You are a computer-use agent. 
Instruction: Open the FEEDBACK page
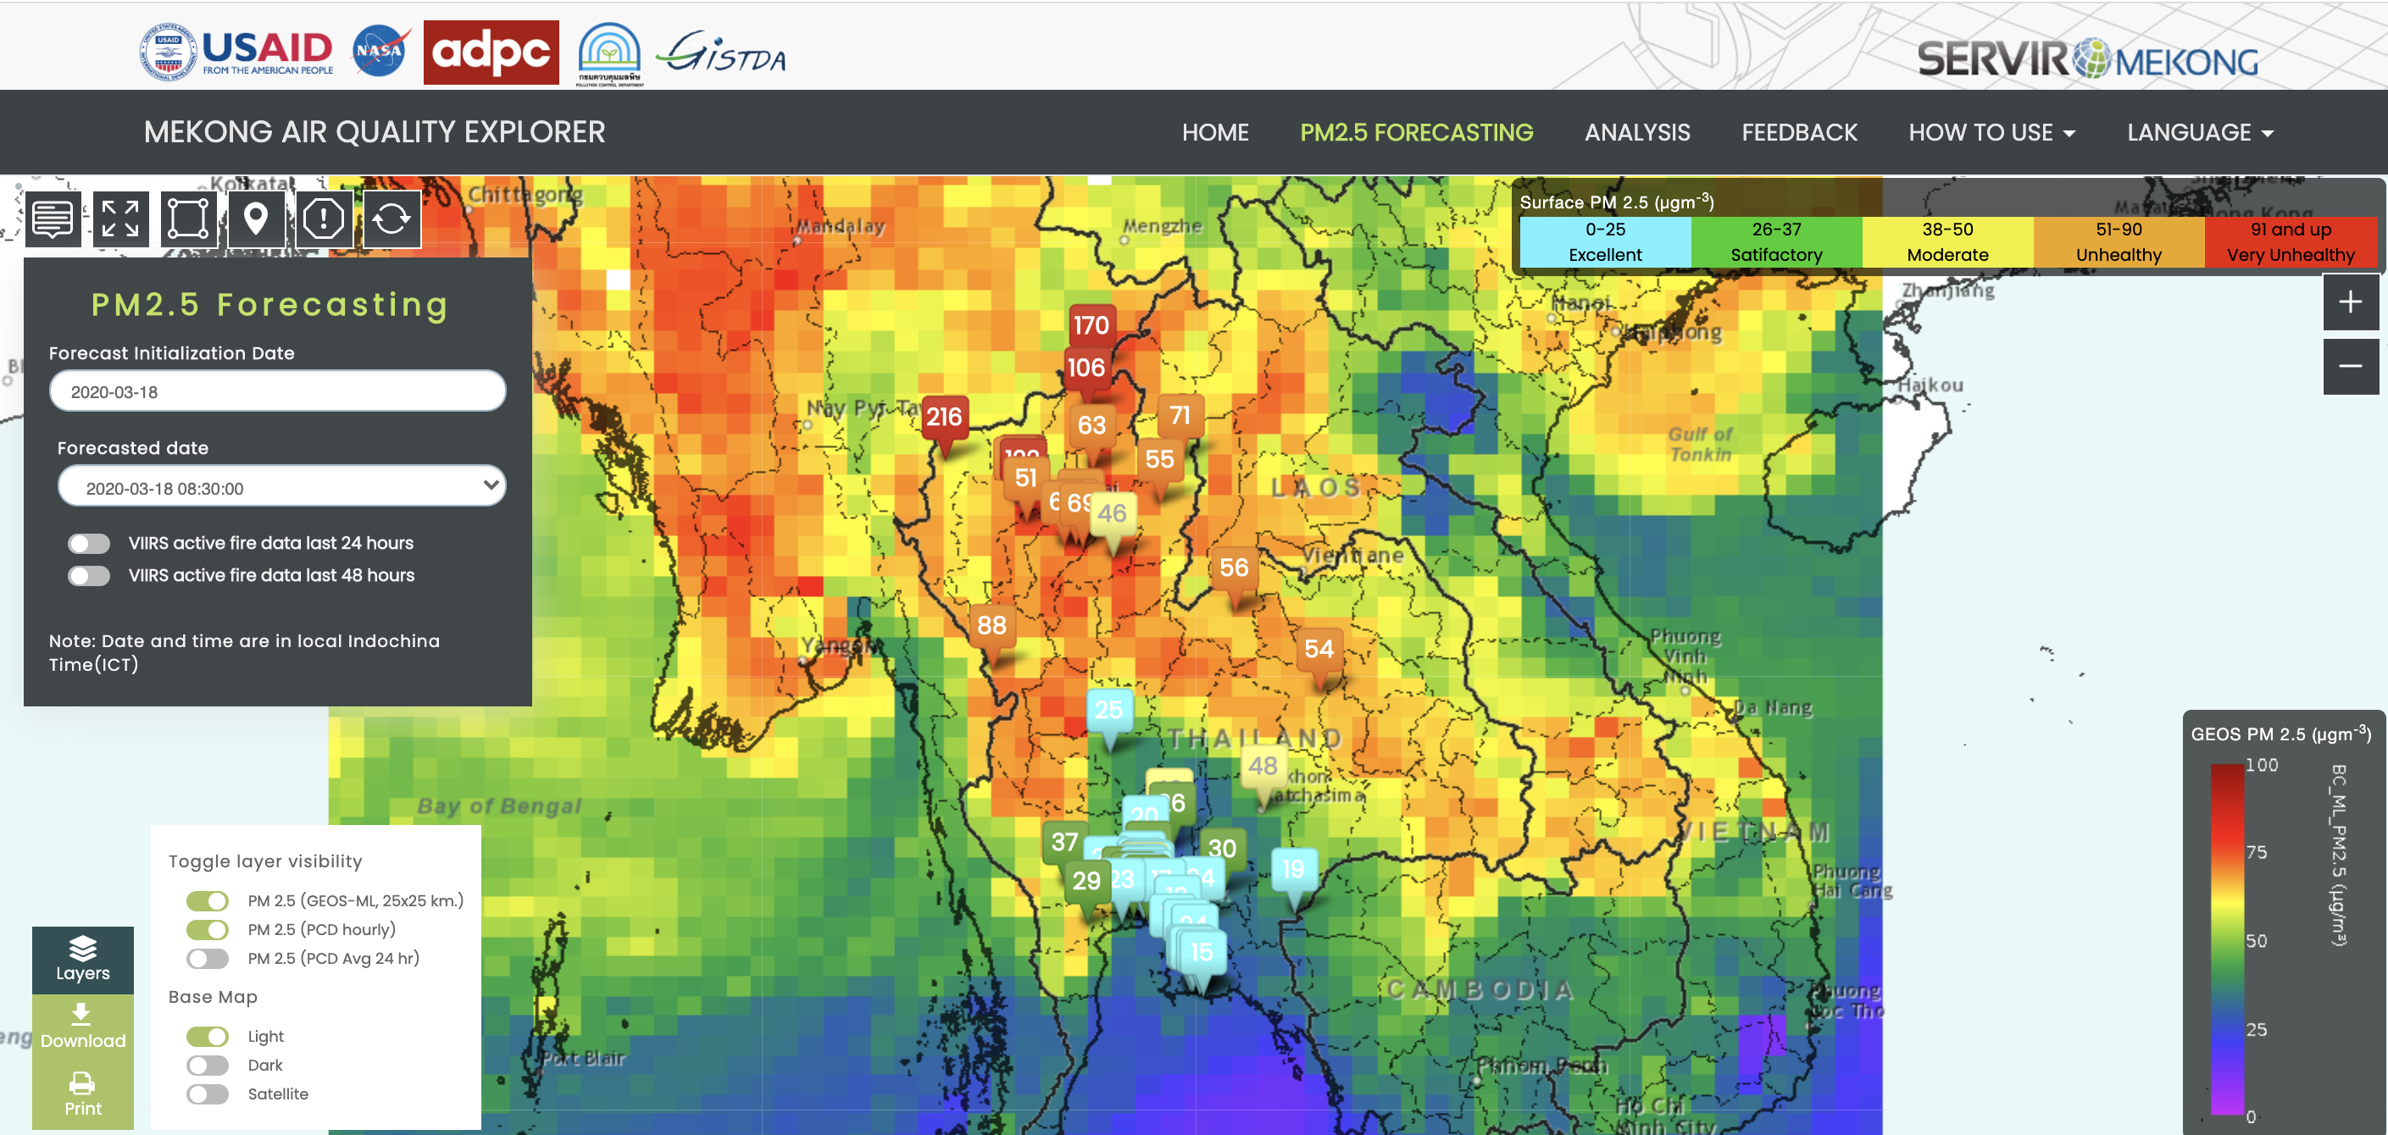tap(1799, 132)
